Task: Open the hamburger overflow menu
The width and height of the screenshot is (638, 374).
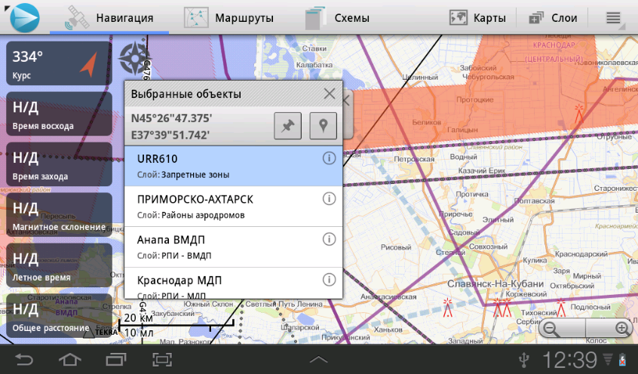Action: click(x=613, y=17)
